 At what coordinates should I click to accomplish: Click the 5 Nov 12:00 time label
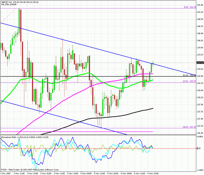pos(100,173)
